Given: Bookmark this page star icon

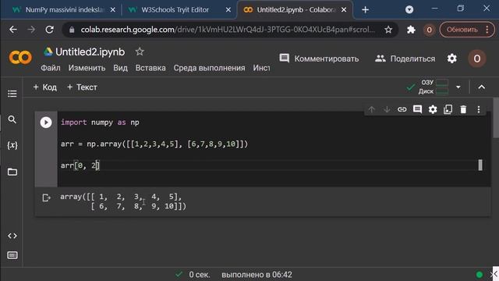Looking at the screenshot, I should [388, 30].
